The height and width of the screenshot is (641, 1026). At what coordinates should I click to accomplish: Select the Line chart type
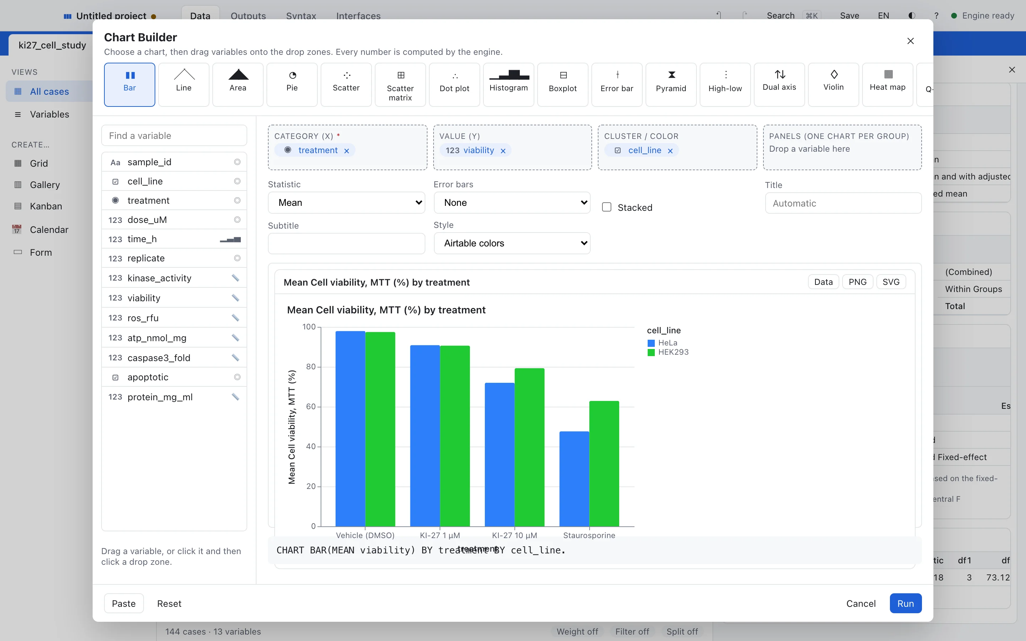(183, 84)
